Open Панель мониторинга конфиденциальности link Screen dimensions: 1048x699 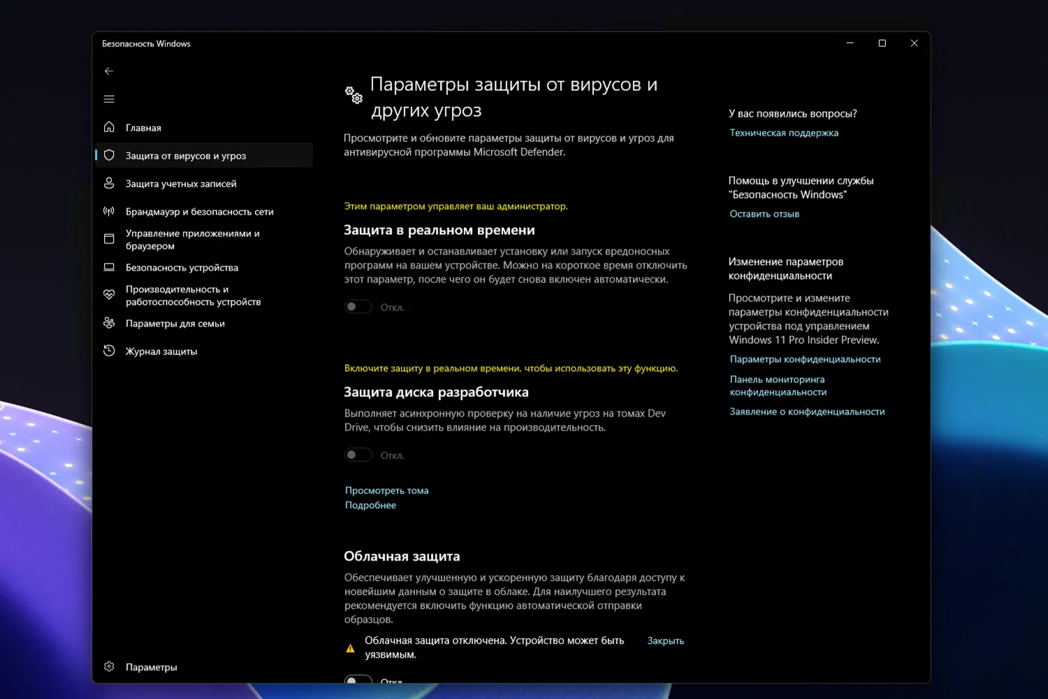pyautogui.click(x=778, y=386)
